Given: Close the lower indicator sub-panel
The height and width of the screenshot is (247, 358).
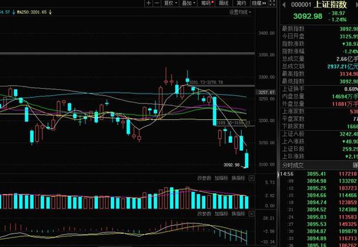Looking at the screenshot, I should click(252, 215).
